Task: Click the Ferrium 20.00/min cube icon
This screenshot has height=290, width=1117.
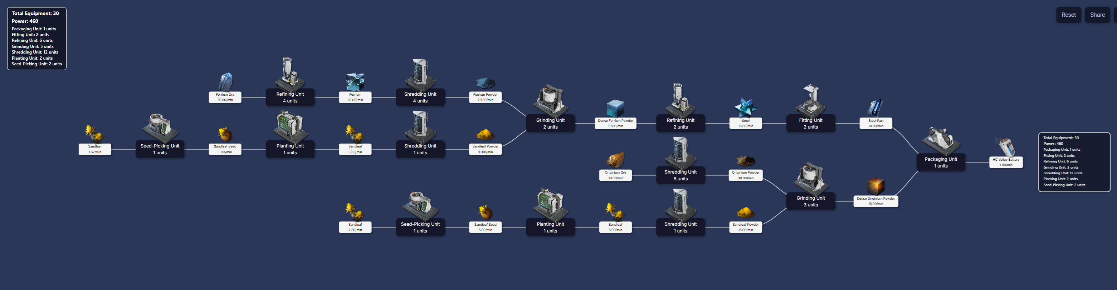Action: [355, 82]
